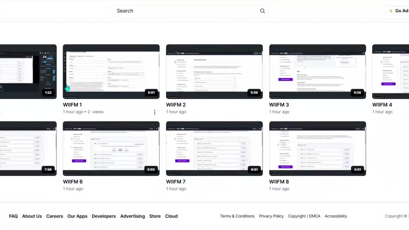
Task: Click '1 hour ago' under WIIFM 2
Action: (x=176, y=112)
